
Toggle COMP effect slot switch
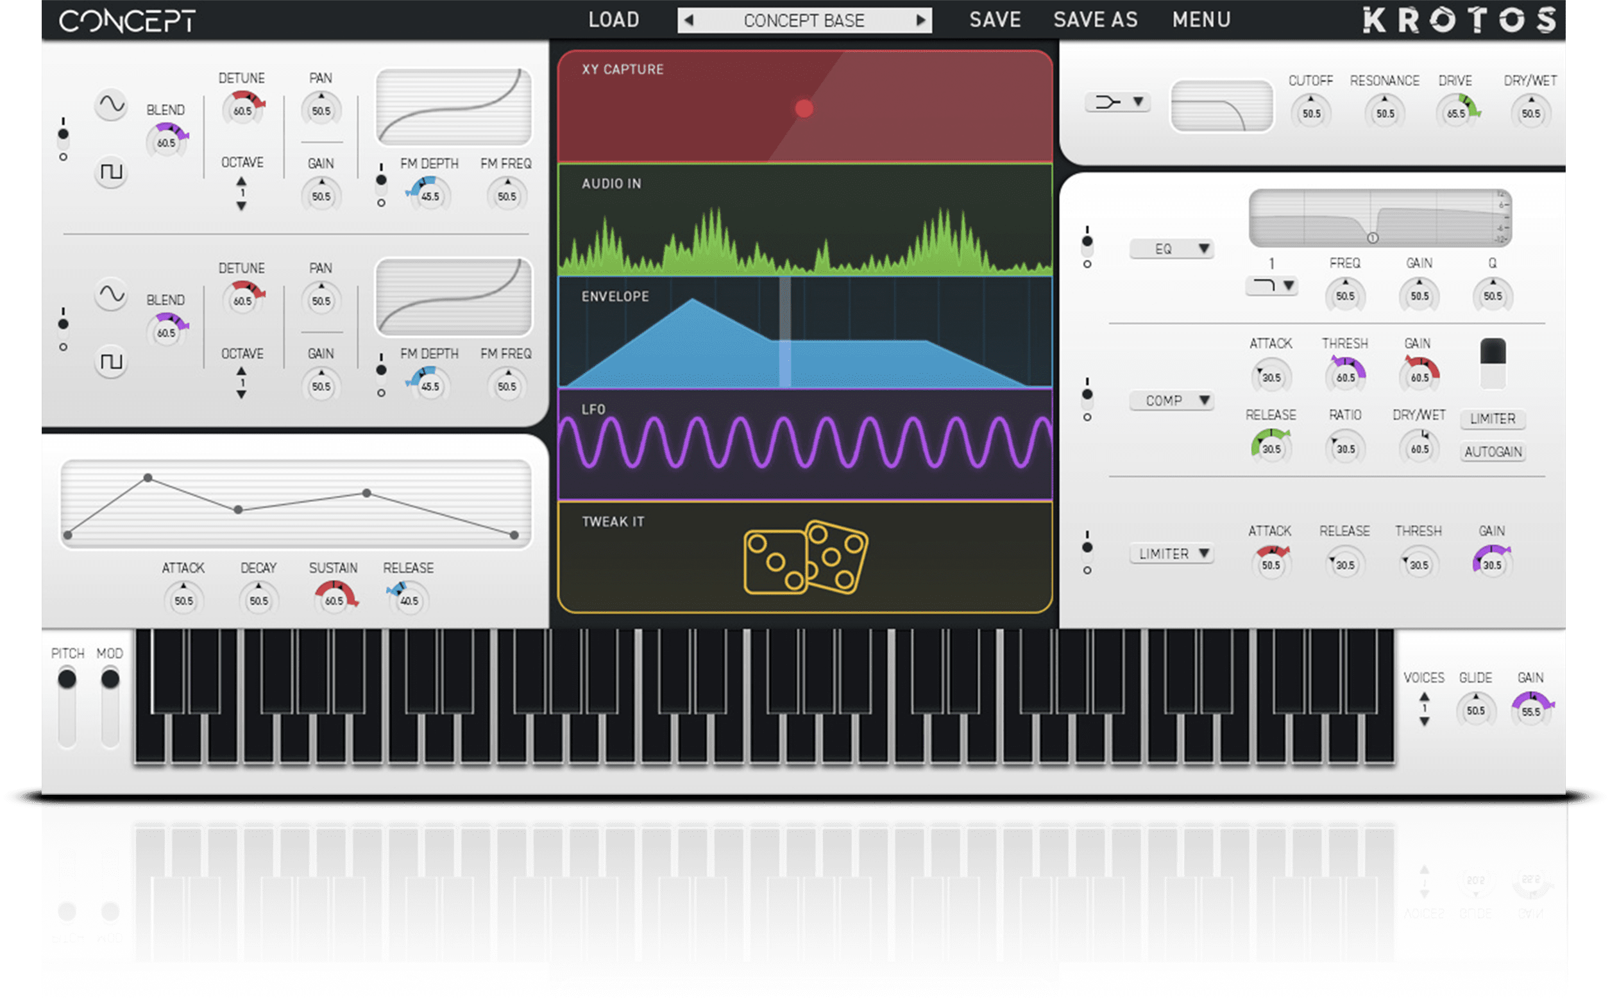pyautogui.click(x=1087, y=400)
